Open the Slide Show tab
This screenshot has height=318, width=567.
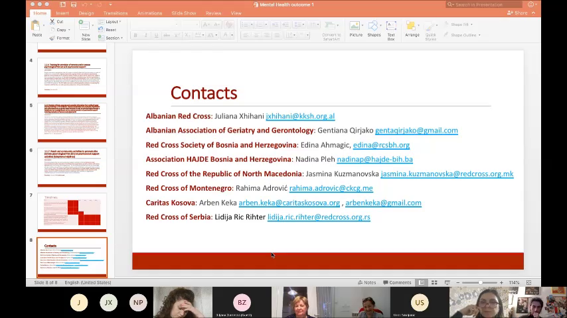pyautogui.click(x=184, y=13)
